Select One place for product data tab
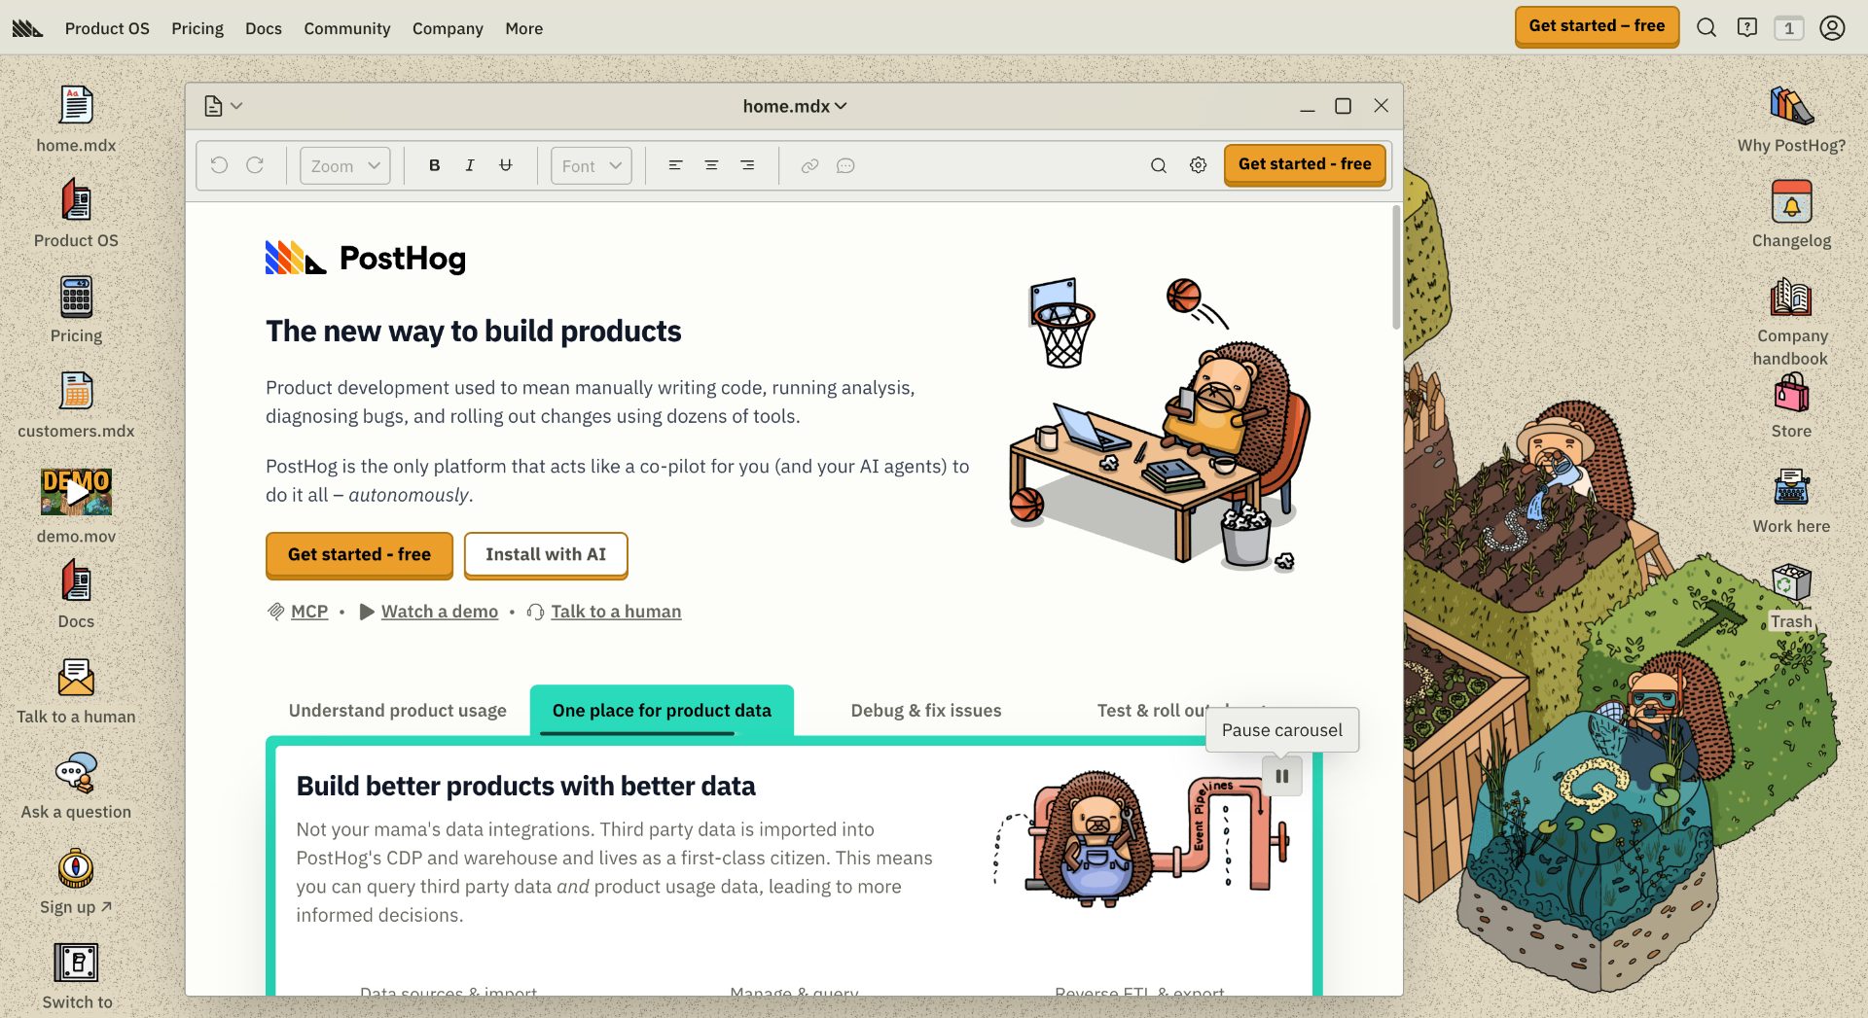1868x1018 pixels. point(663,711)
